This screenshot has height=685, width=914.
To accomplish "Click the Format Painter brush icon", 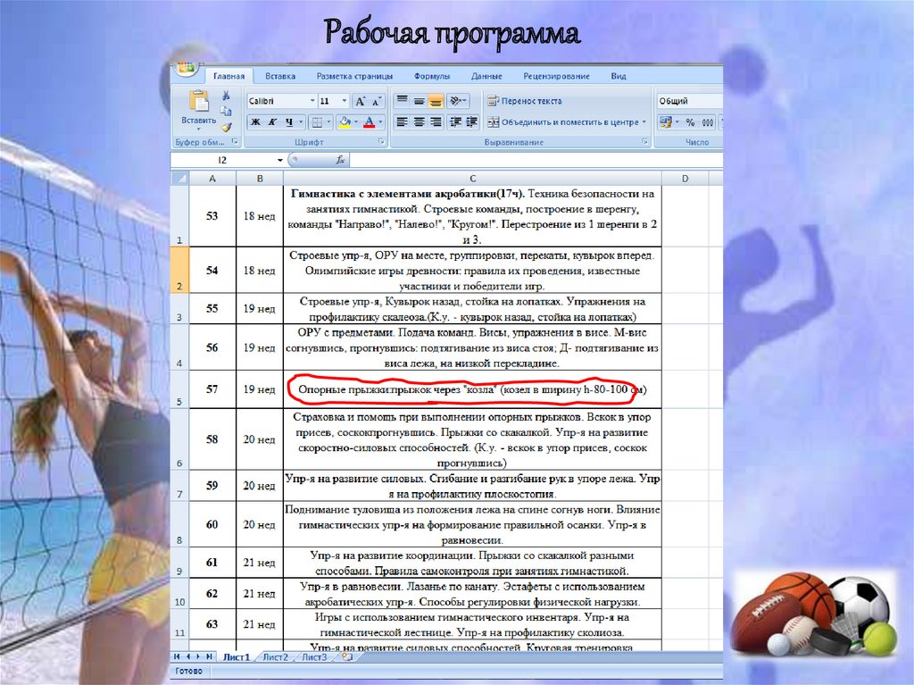I will (226, 127).
